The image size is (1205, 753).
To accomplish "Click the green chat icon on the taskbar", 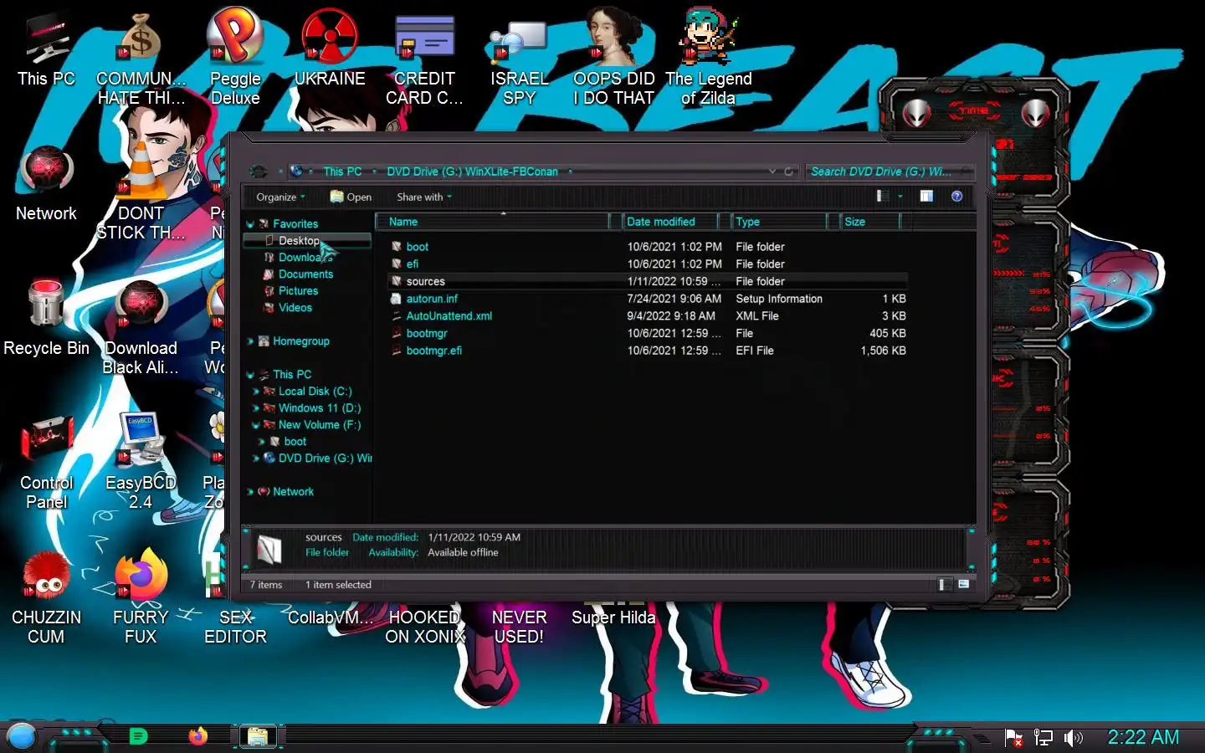I will 138,736.
